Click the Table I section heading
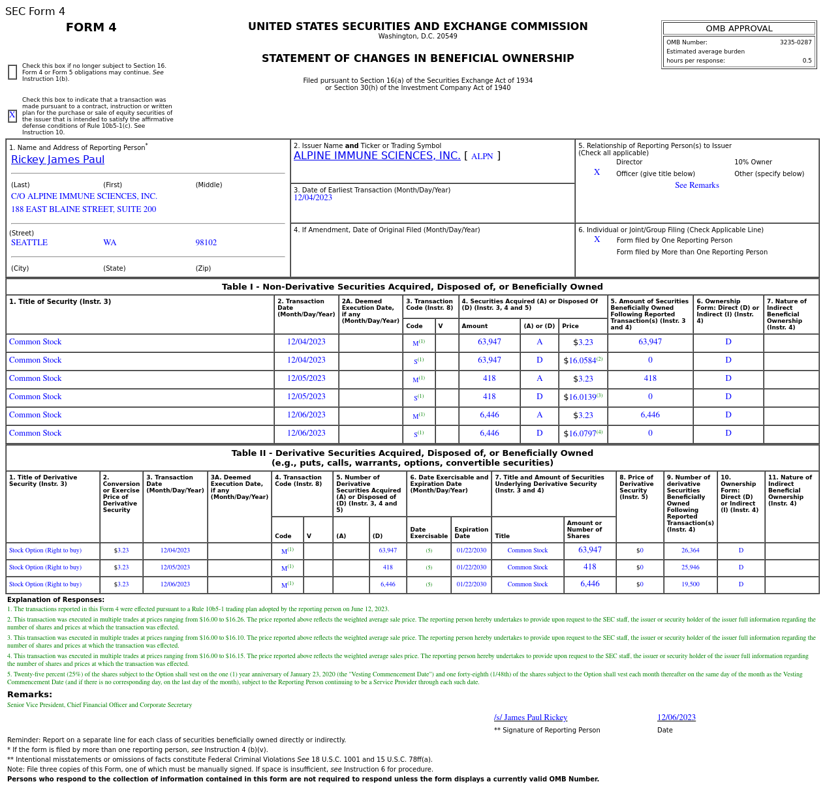The height and width of the screenshot is (799, 825). pos(412,287)
